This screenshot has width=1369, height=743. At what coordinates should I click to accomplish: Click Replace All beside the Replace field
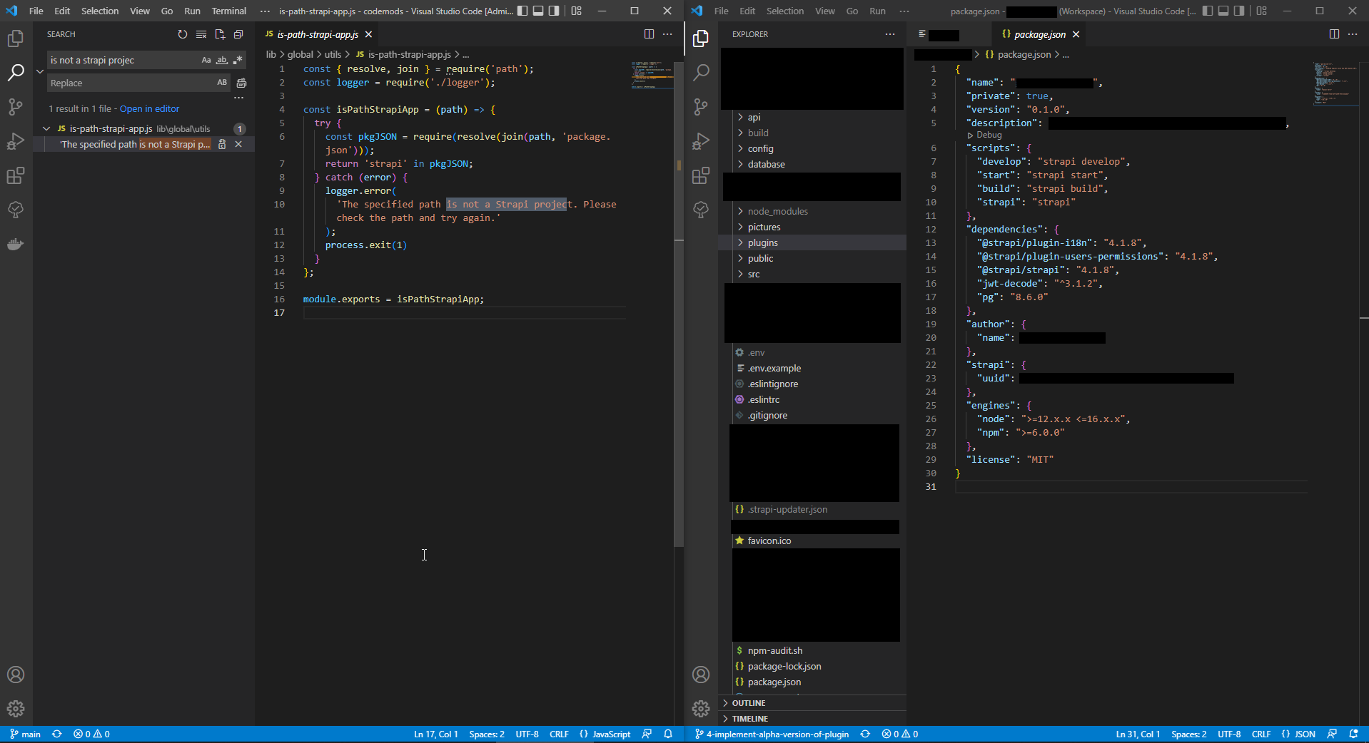click(241, 83)
